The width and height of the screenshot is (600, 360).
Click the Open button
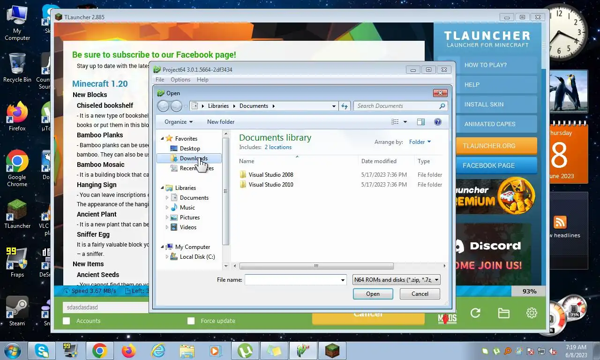point(373,294)
